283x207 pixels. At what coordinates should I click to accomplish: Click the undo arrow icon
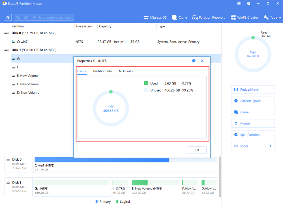[x=18, y=18]
